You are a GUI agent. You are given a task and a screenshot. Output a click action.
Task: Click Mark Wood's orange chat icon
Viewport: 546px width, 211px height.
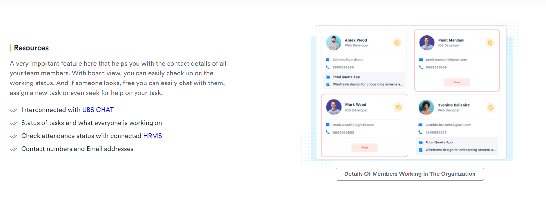coord(398,107)
